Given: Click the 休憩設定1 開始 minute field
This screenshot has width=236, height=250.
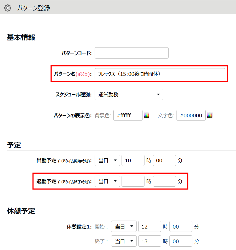Looking at the screenshot, I should pos(181,227).
